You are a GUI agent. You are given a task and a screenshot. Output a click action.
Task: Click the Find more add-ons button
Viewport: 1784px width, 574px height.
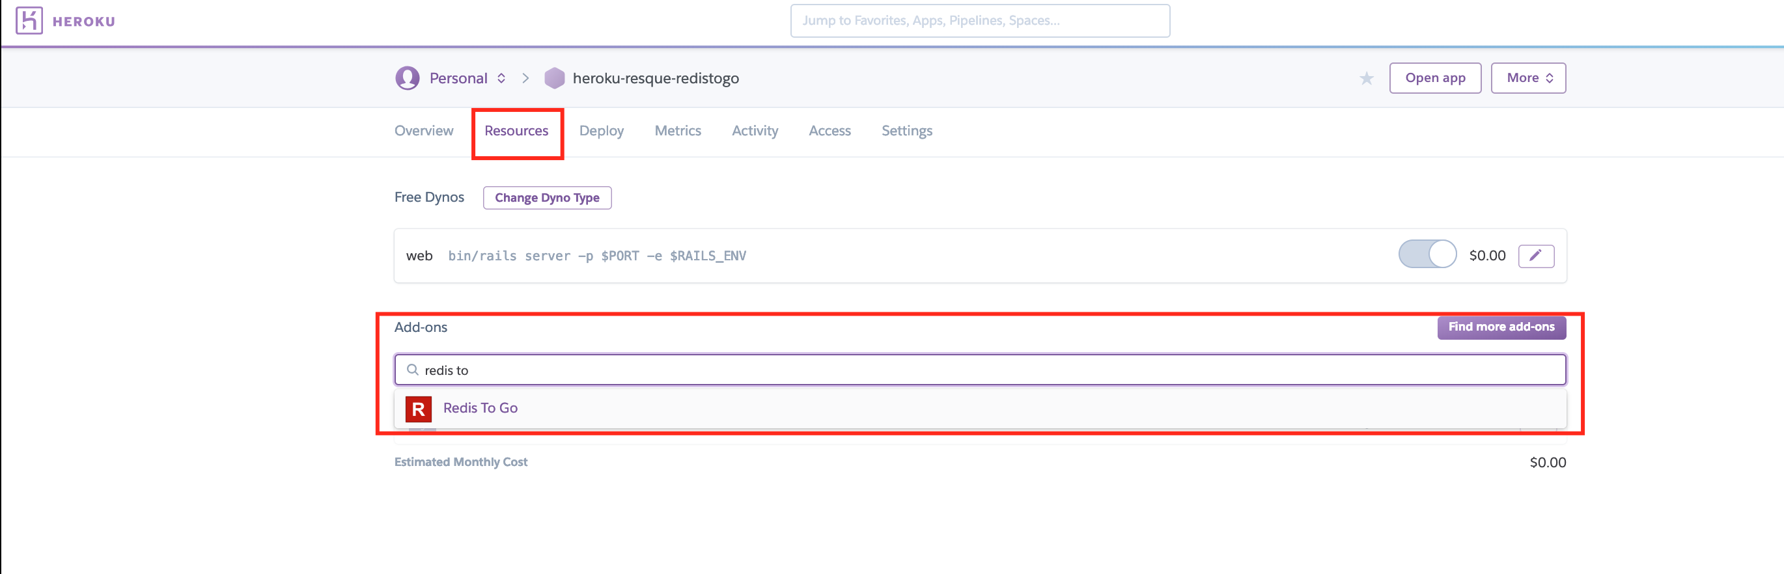coord(1501,327)
